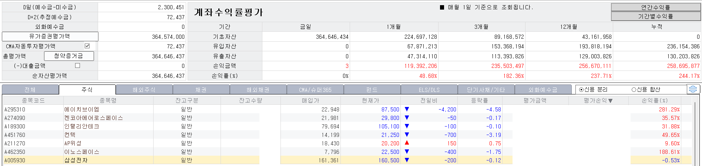The width and height of the screenshot is (702, 166).
Task: Click the red up arrow in AP위성 row
Action: click(x=407, y=143)
